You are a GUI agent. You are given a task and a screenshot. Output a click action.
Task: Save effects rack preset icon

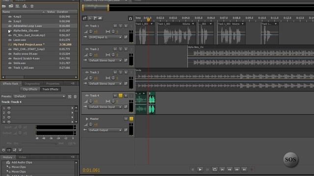pos(70,97)
